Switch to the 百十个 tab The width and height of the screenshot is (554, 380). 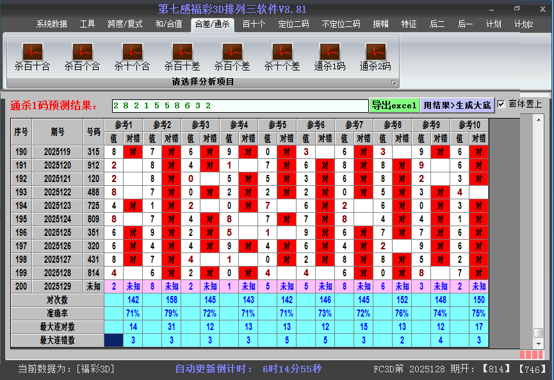(254, 24)
